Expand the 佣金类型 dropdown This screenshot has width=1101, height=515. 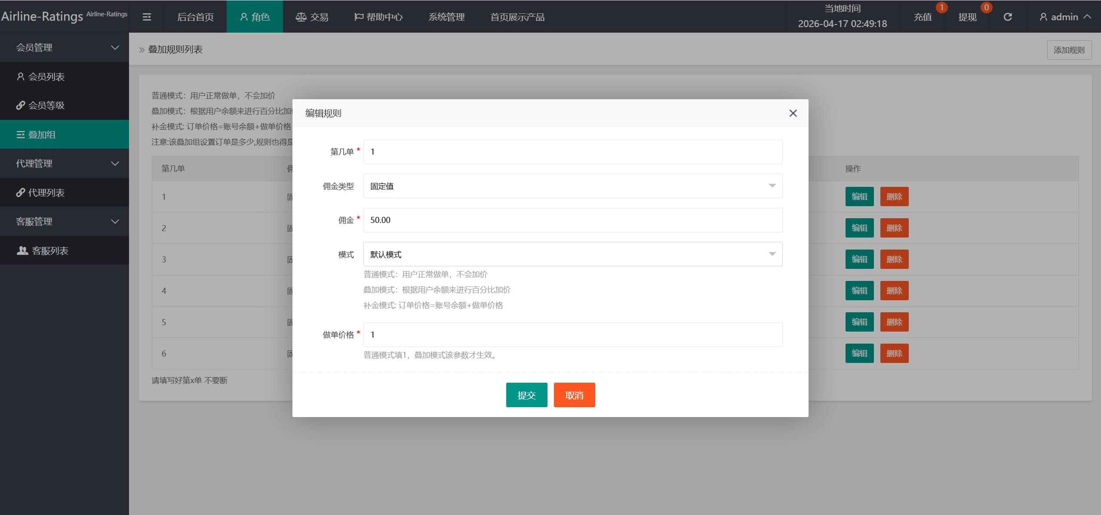pos(572,186)
